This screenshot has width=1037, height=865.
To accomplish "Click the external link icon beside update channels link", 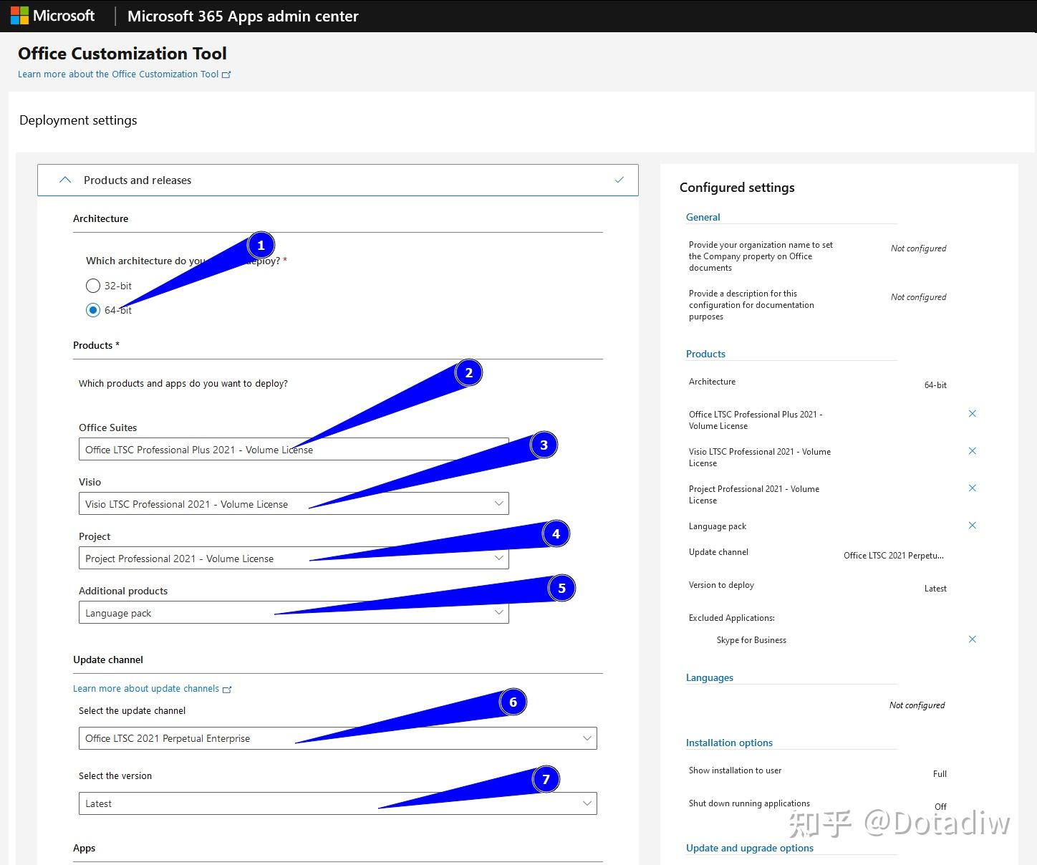I will click(x=228, y=689).
